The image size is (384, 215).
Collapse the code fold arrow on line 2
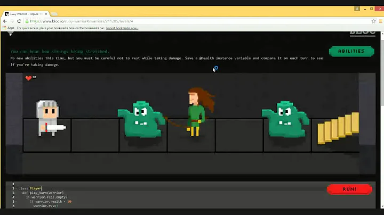(16, 188)
